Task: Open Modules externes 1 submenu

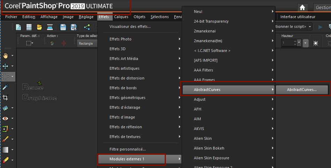Action: coord(140,159)
